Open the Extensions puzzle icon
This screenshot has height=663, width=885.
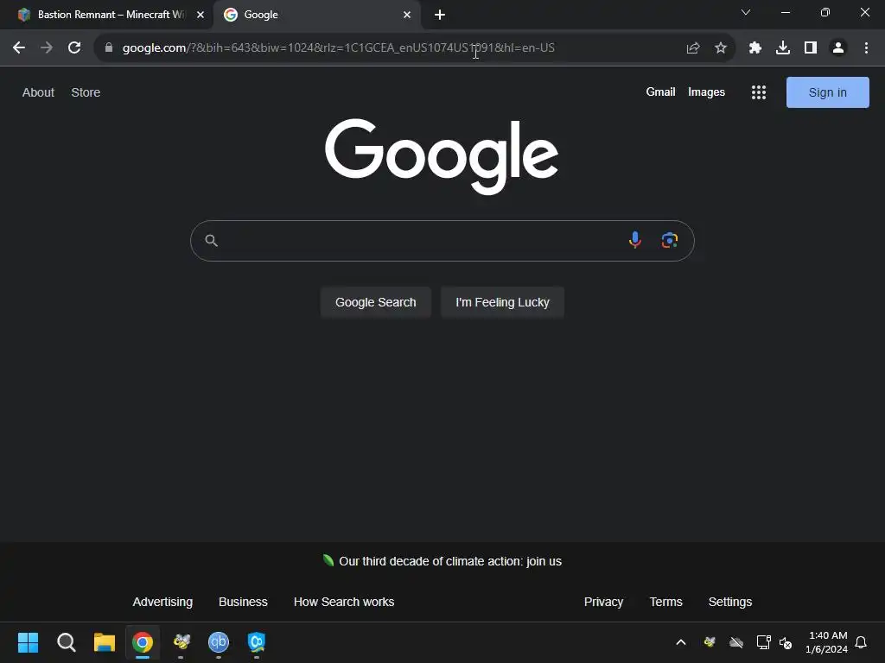(755, 48)
